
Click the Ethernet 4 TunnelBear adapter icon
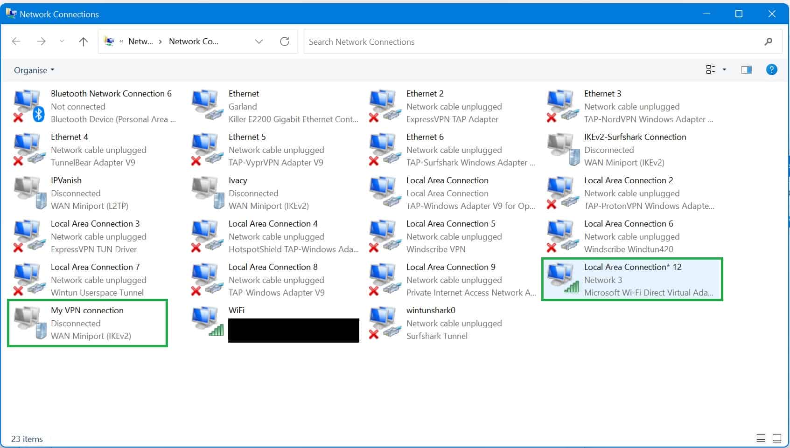point(30,149)
